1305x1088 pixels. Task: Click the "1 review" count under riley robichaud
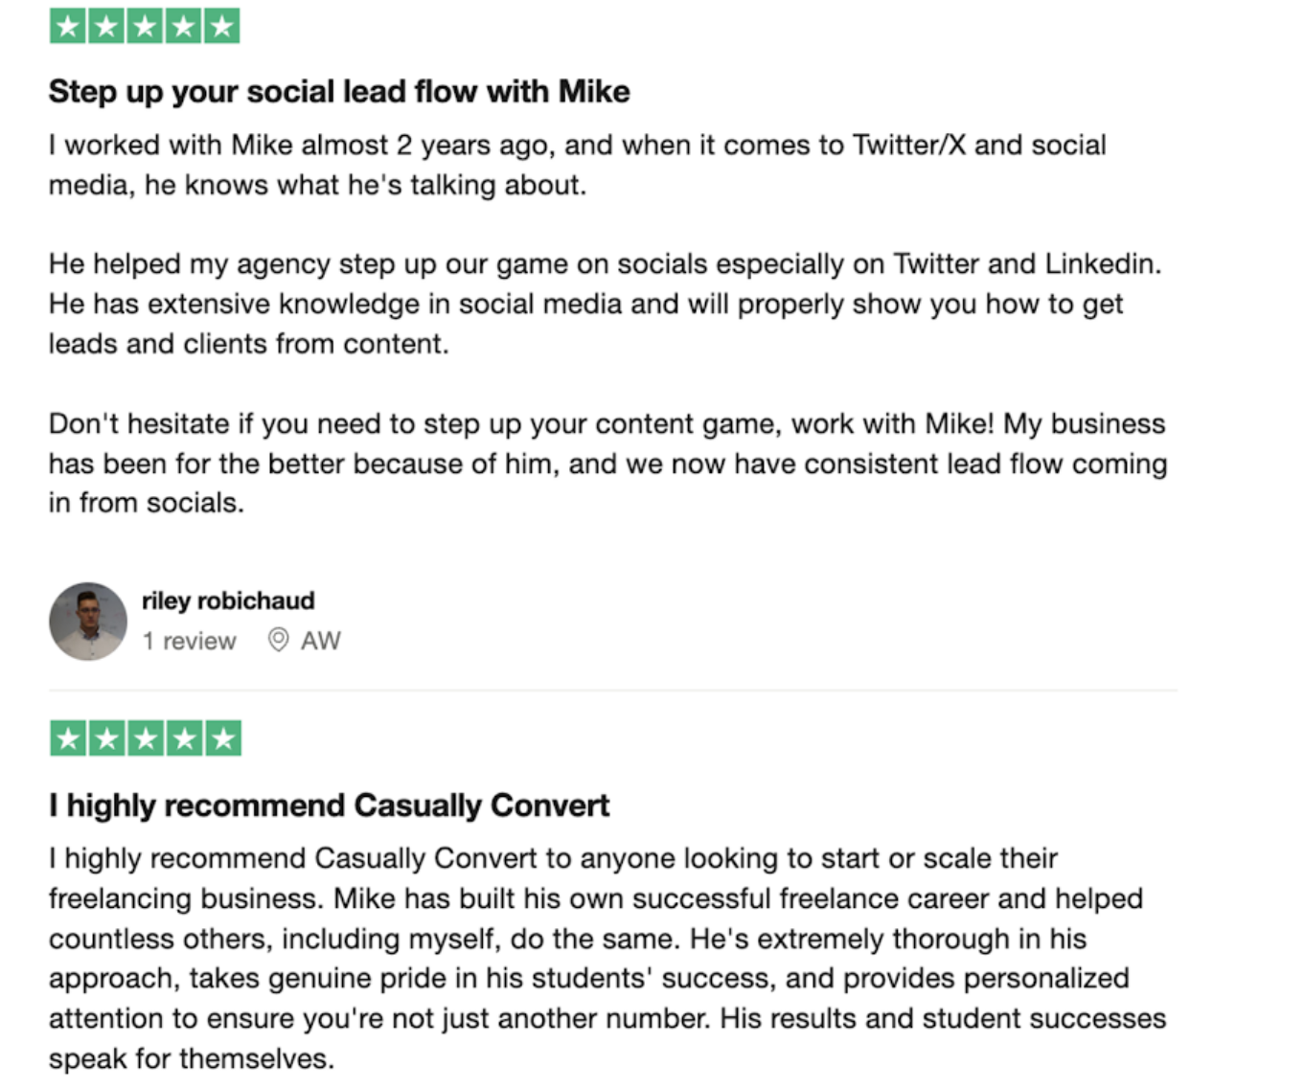[x=189, y=641]
